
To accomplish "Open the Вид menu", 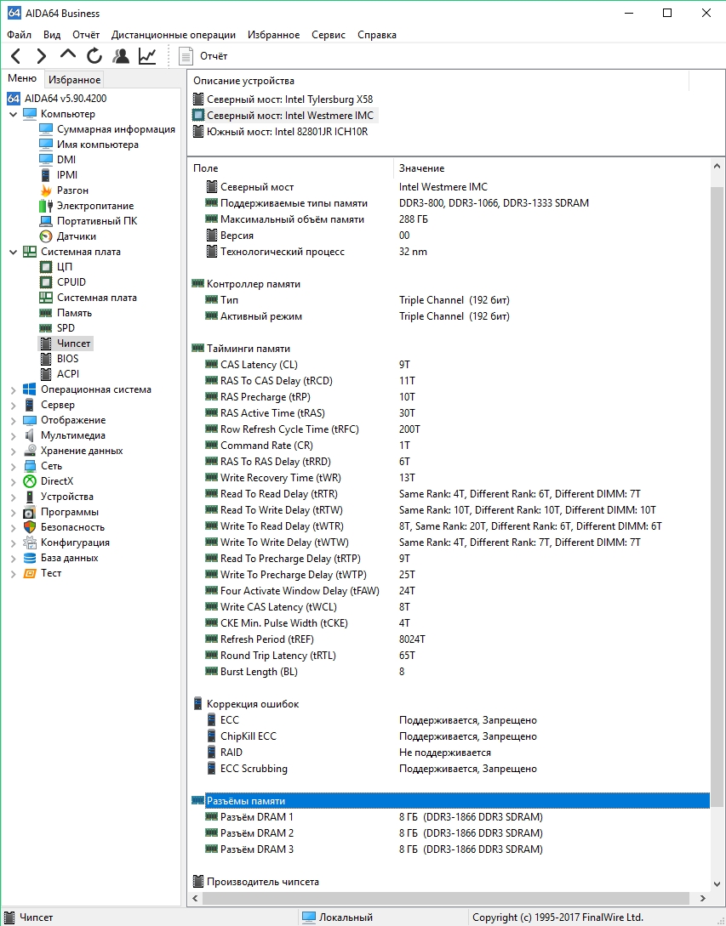I will (52, 35).
